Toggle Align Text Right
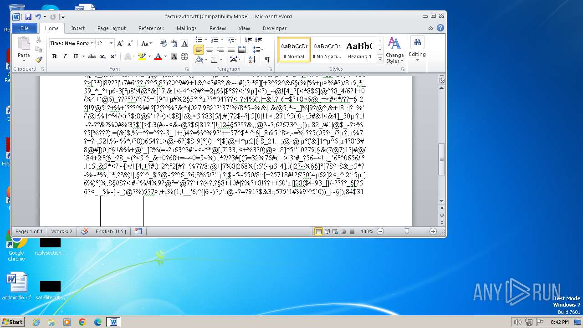This screenshot has height=328, width=583. click(220, 50)
